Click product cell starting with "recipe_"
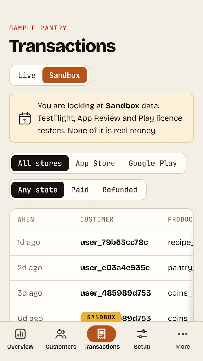The width and height of the screenshot is (203, 361). 181,243
